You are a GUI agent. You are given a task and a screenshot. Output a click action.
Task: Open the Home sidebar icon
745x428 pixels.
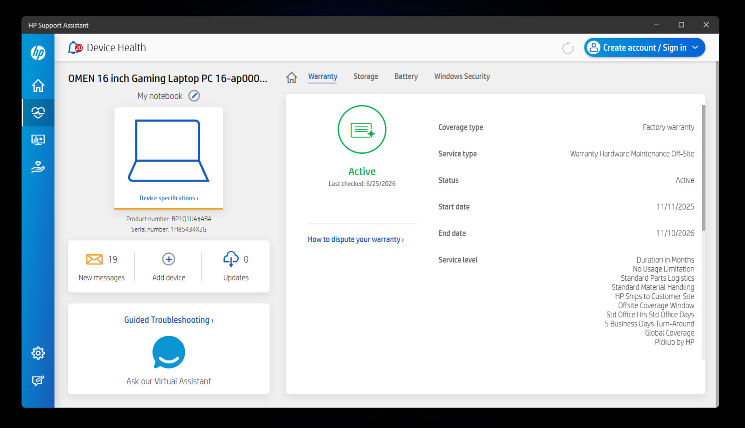(x=38, y=86)
